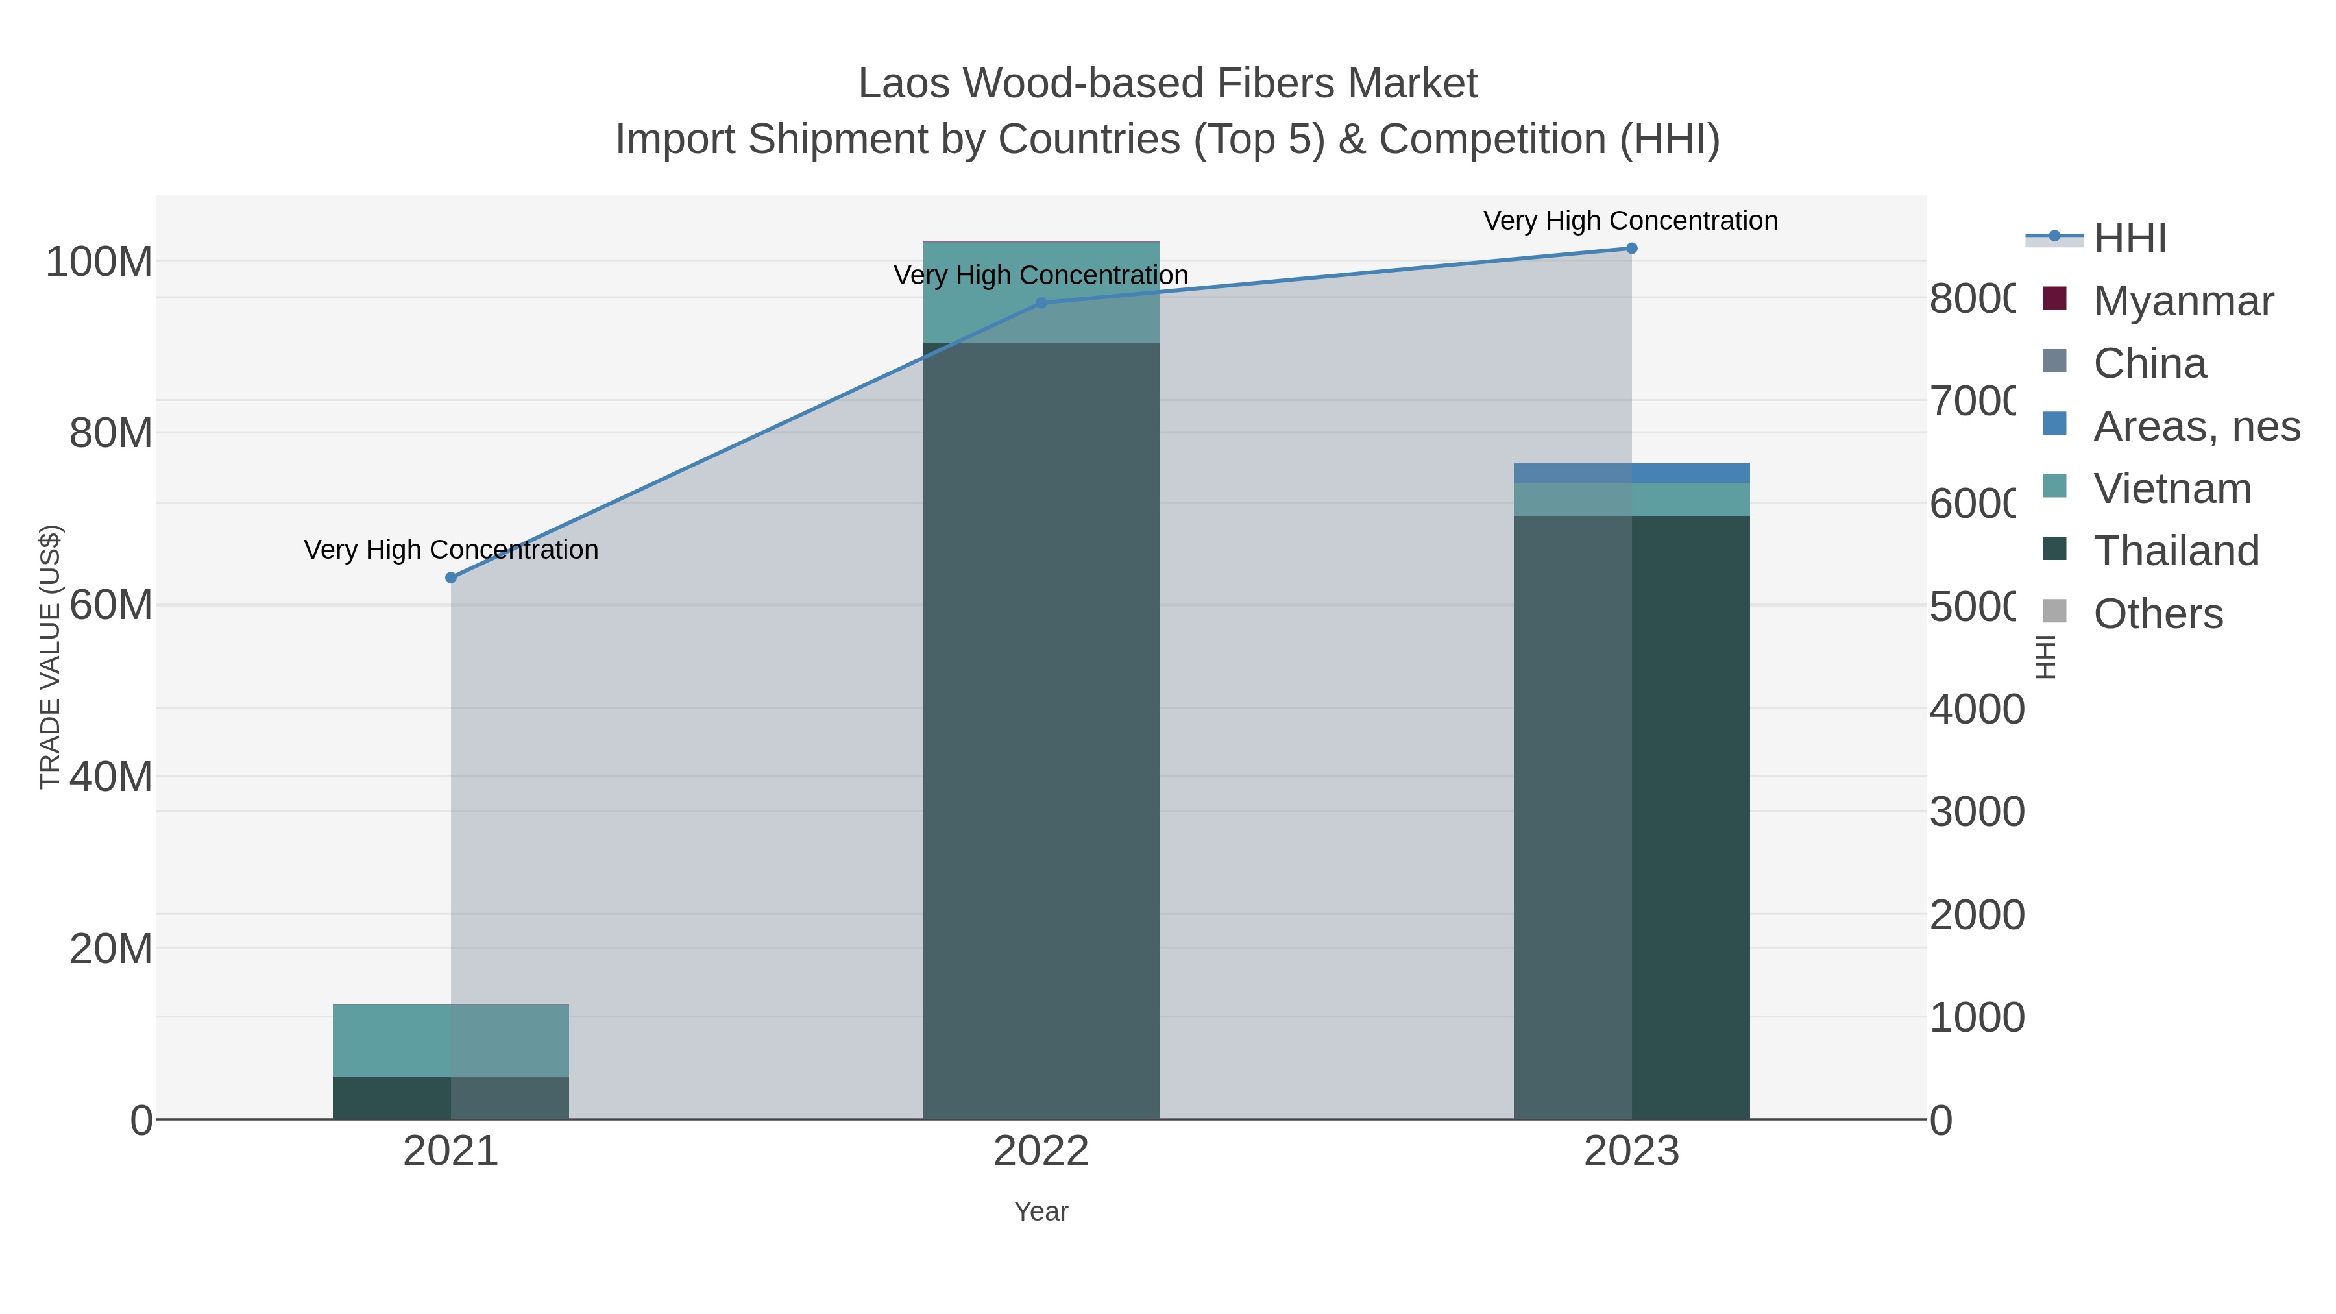The width and height of the screenshot is (2336, 1314).
Task: Click the 2022 Thailand bar segment
Action: point(1041,731)
